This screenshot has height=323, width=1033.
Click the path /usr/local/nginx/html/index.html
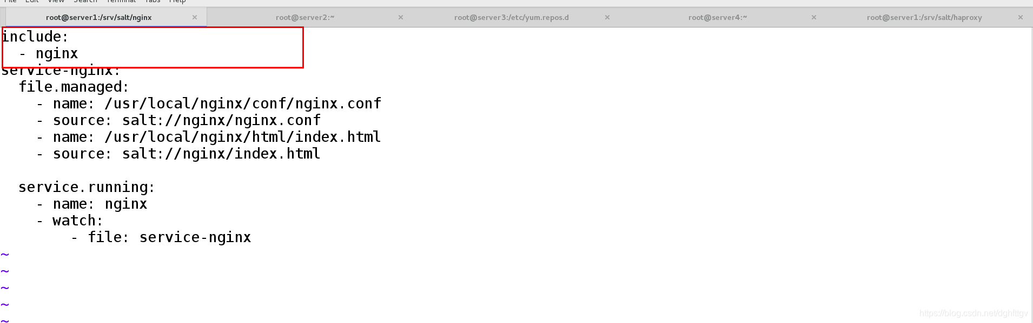click(243, 137)
